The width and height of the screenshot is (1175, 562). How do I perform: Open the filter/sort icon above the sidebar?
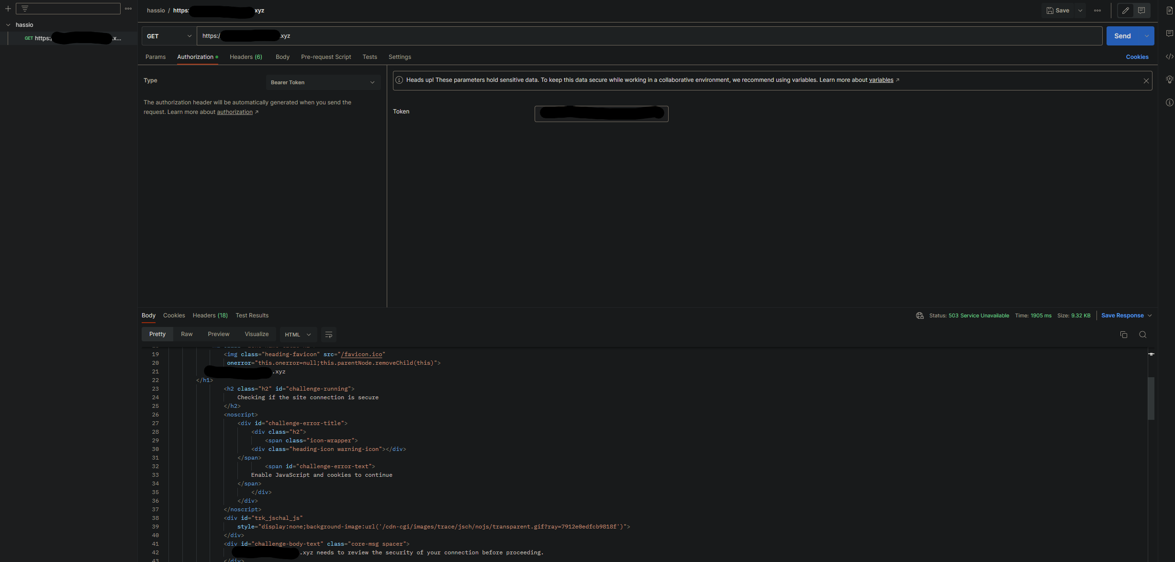point(25,8)
